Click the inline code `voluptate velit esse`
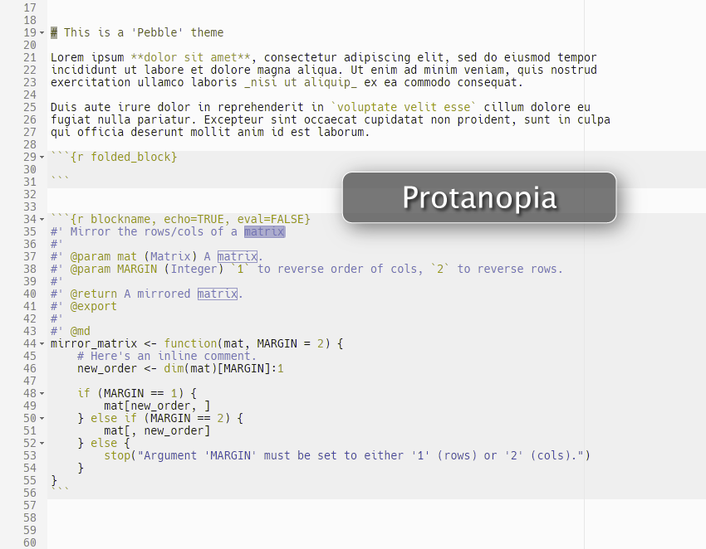Viewport: 706px width, 549px height. (404, 108)
